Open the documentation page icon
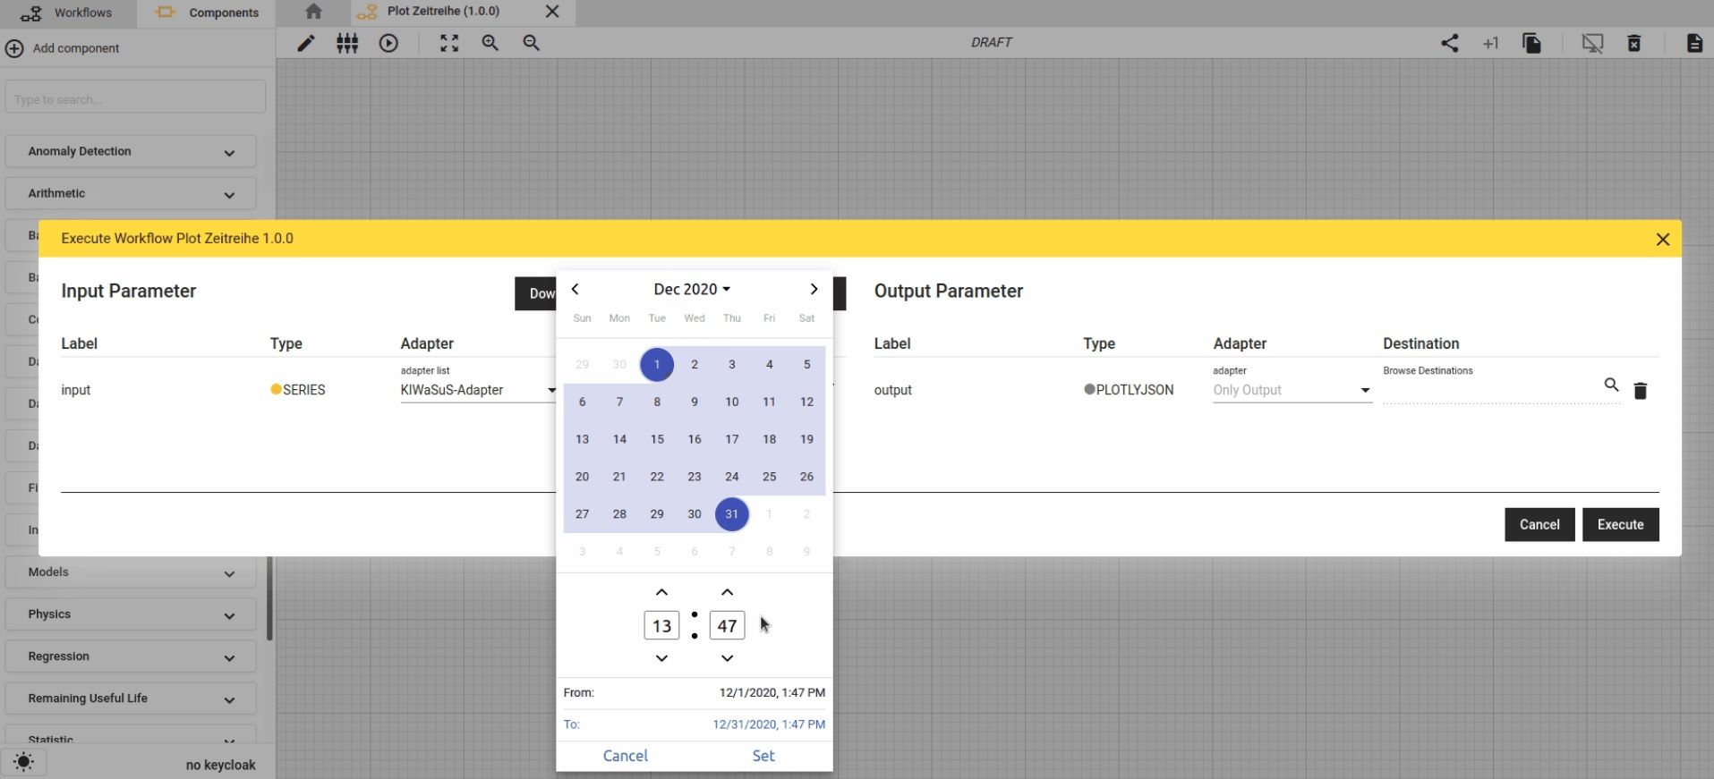 pos(1694,43)
